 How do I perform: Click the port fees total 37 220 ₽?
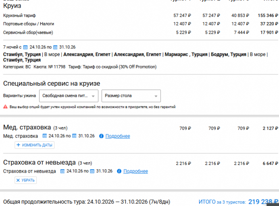[x=269, y=24]
